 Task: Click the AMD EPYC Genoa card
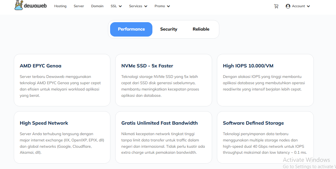tap(62, 80)
